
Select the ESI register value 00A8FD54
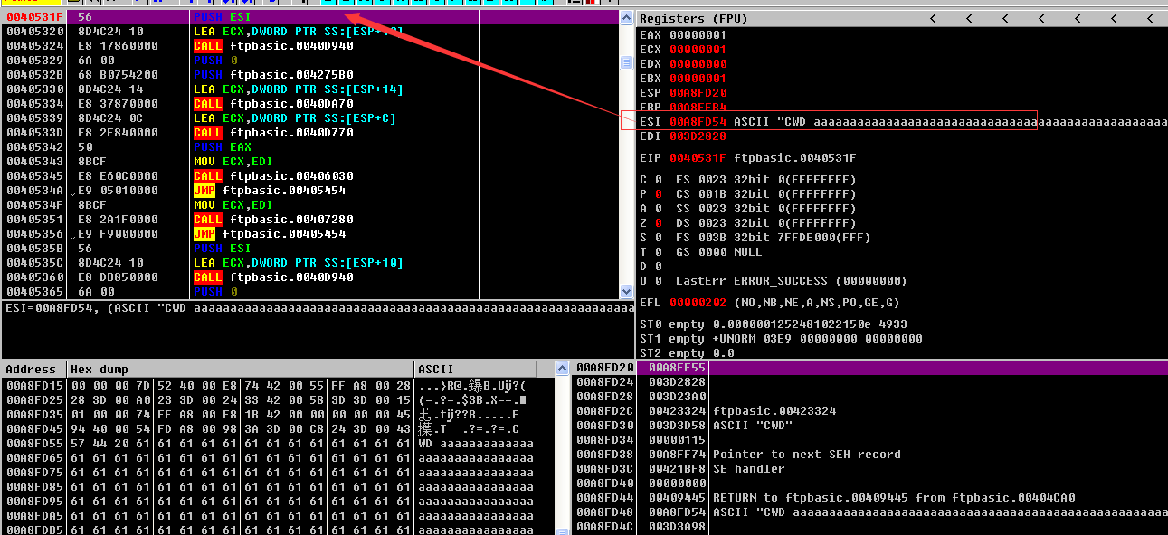pos(698,122)
